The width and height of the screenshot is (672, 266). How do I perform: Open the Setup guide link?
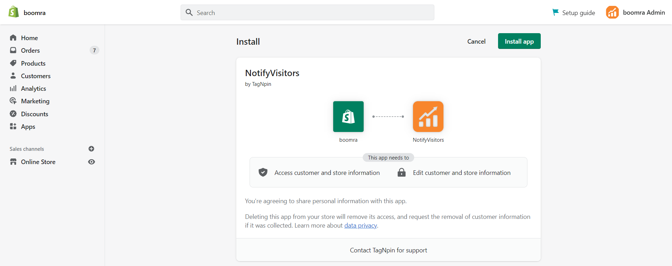coord(574,13)
